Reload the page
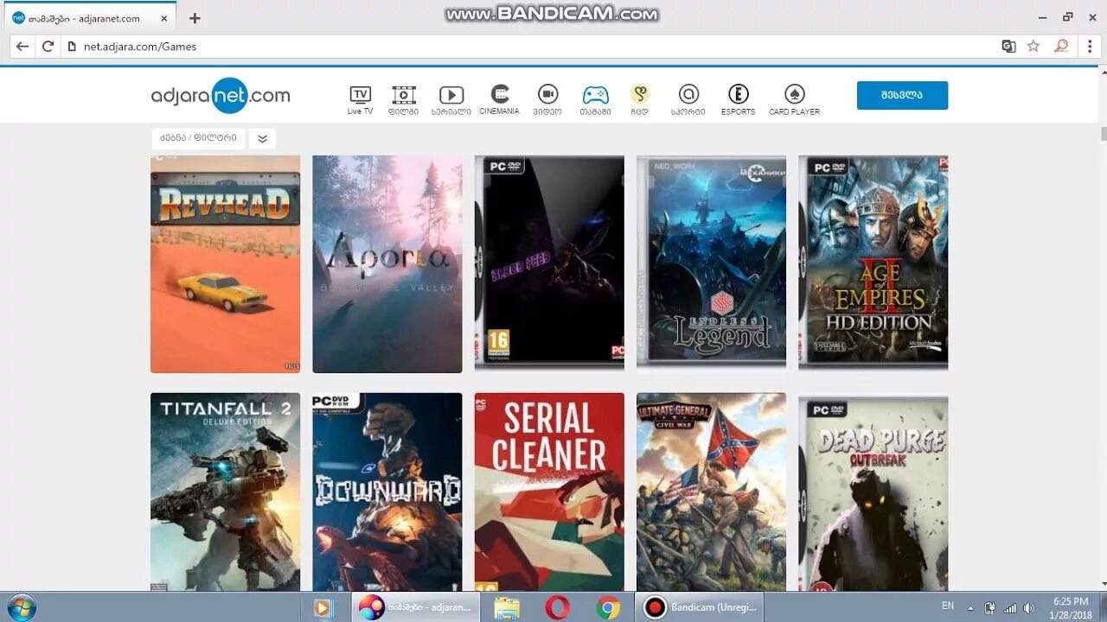The width and height of the screenshot is (1107, 622). [x=48, y=47]
